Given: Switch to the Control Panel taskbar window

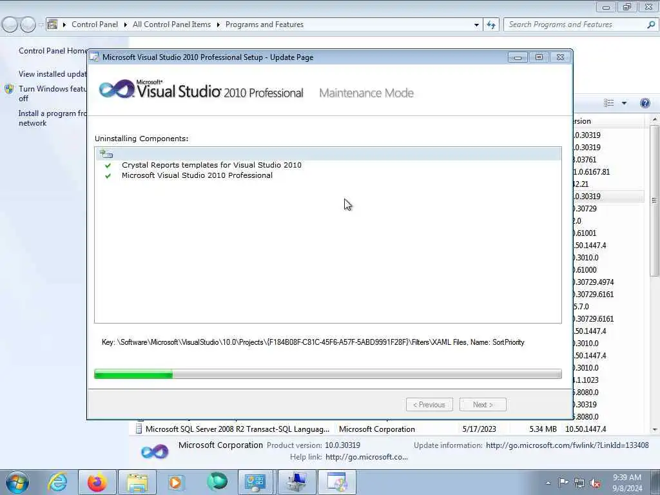Looking at the screenshot, I should [255, 482].
